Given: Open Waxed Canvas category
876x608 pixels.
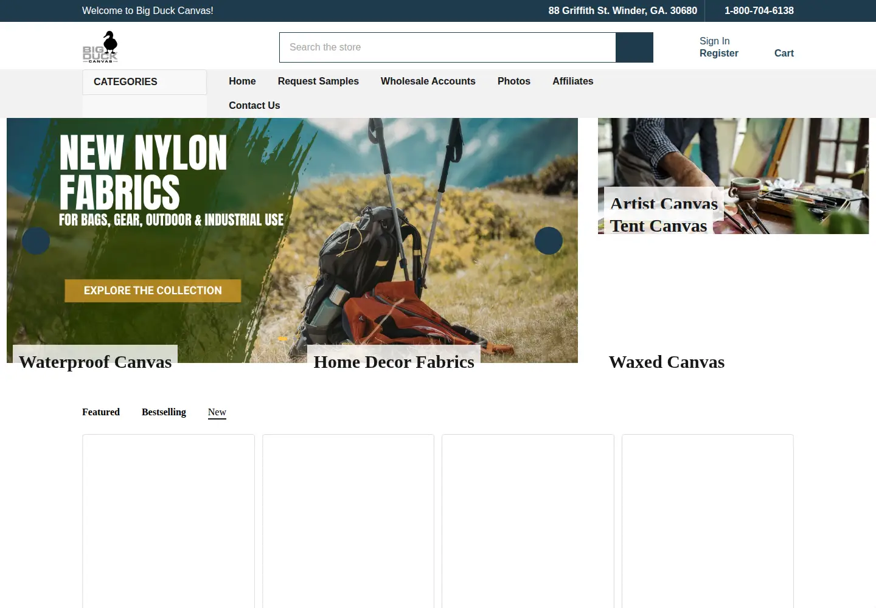Looking at the screenshot, I should tap(667, 362).
